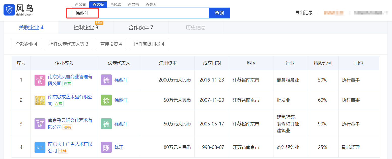Image resolution: width=392 pixels, height=159 pixels.
Task: Select the 查关系 search tab
Action: click(151, 5)
